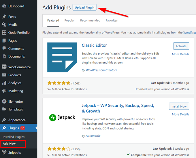Click the Plugins plug icon
This screenshot has height=158, width=196.
pyautogui.click(x=4, y=128)
